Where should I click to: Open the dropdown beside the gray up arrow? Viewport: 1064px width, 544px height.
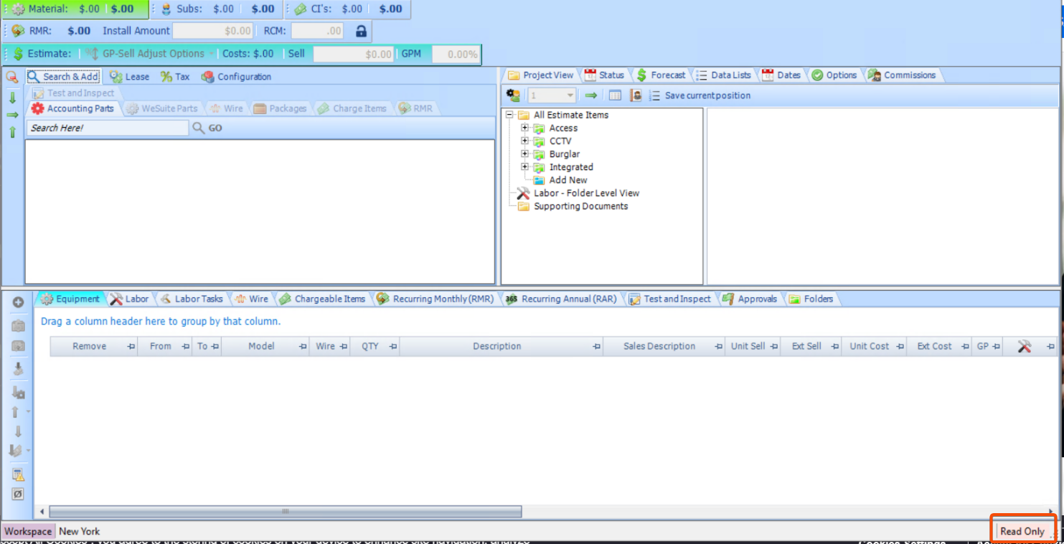point(28,412)
